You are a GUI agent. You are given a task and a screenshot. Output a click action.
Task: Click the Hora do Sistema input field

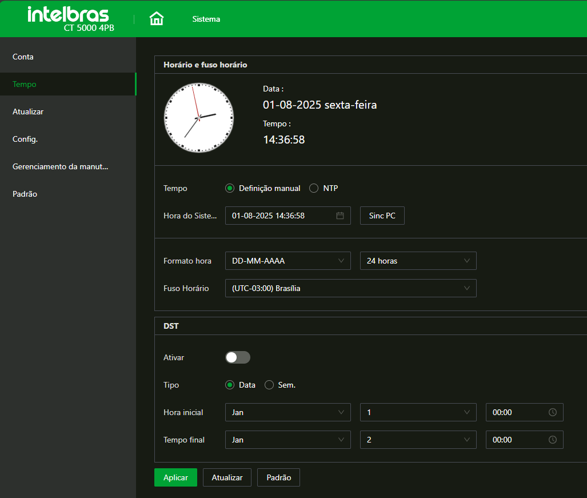point(280,216)
